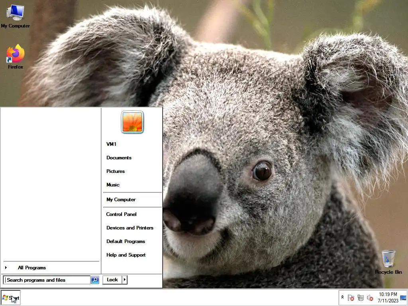
Task: Click the flower user account picture
Action: click(x=132, y=122)
